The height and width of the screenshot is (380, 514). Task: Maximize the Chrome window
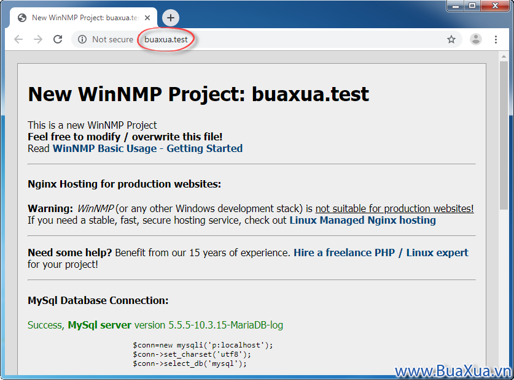click(472, 6)
